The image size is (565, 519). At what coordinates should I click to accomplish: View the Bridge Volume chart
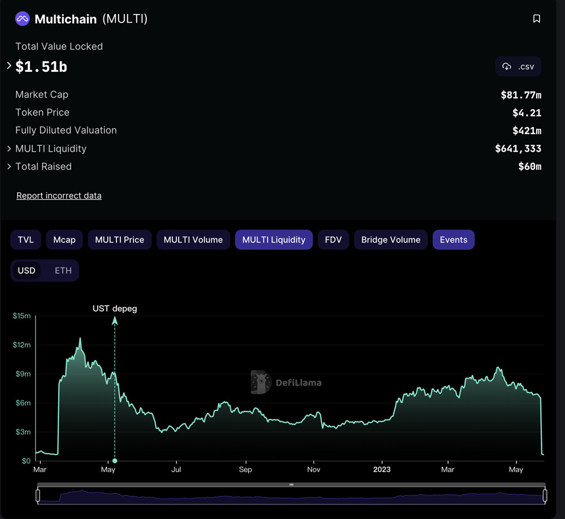[390, 240]
